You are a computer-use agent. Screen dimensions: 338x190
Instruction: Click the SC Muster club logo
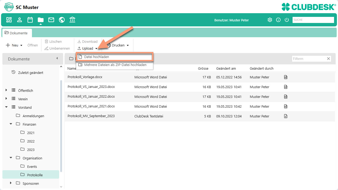9,7
